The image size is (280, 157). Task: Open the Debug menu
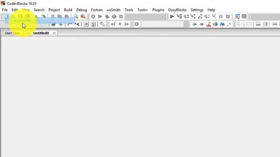[x=82, y=10]
